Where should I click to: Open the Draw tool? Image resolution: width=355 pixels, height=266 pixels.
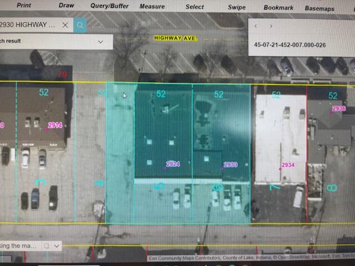pos(66,6)
